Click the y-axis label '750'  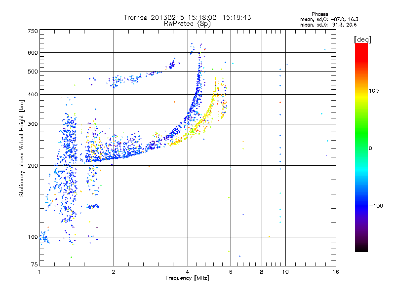33,31
